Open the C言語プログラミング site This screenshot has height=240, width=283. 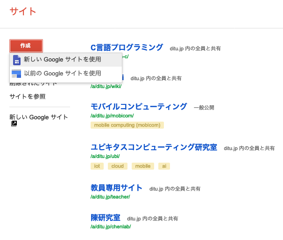(x=127, y=48)
